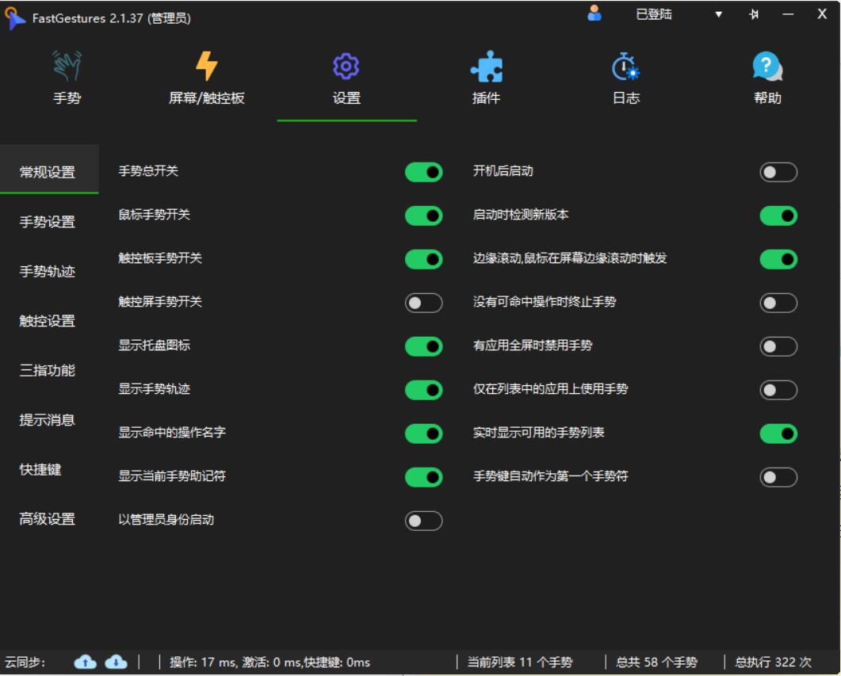Image resolution: width=841 pixels, height=676 pixels.
Task: Enable the 开机后启动 toggle
Action: tap(778, 172)
